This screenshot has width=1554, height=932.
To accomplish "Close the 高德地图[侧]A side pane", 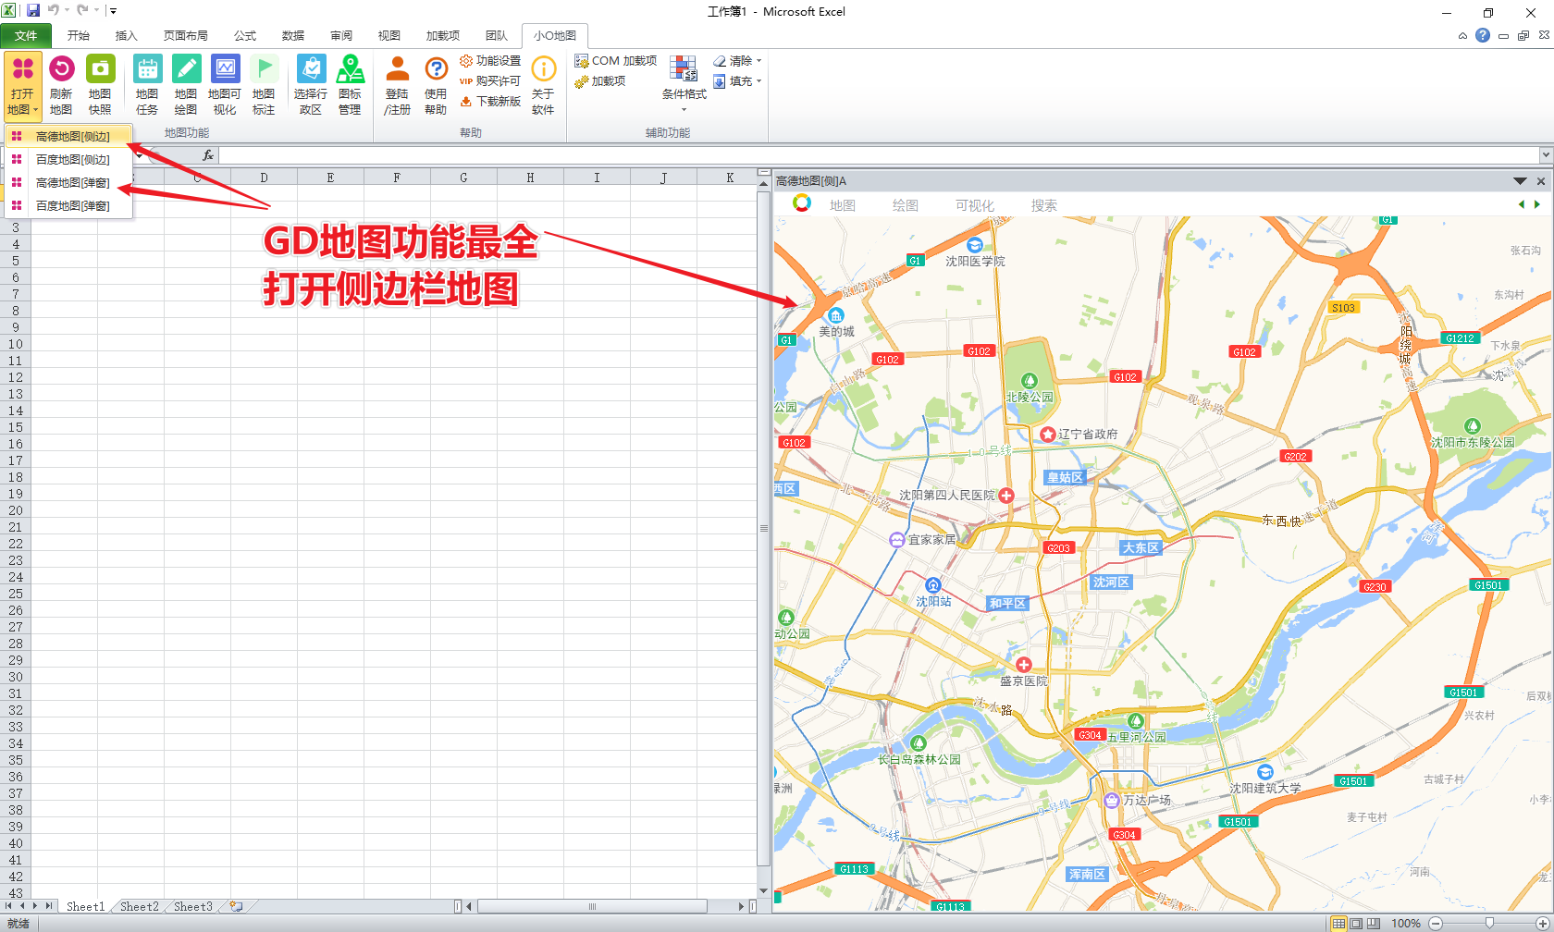I will [x=1541, y=181].
